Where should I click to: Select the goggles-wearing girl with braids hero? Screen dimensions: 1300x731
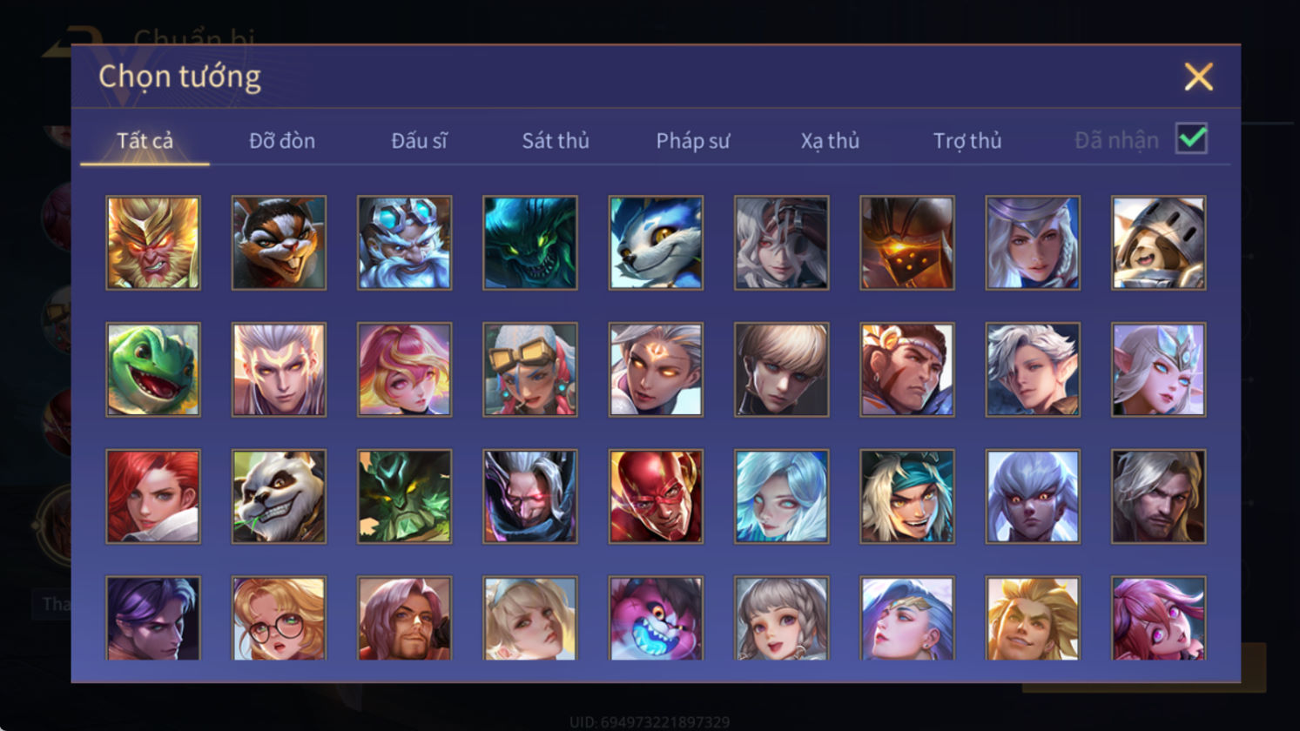click(530, 370)
